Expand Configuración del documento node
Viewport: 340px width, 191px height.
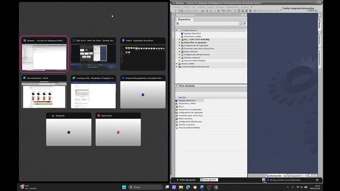click(179, 55)
